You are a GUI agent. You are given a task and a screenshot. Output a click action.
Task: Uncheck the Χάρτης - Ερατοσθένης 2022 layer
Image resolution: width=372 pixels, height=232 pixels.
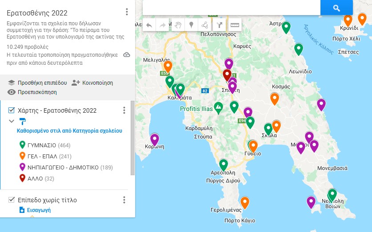(x=12, y=110)
